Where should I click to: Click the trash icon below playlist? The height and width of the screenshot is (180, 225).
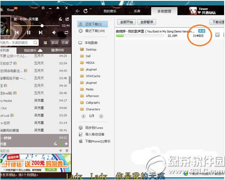click(x=67, y=151)
